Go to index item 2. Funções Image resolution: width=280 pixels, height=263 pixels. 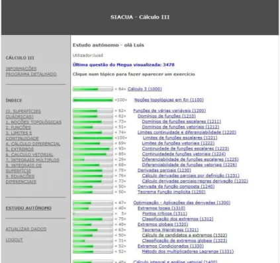tap(19, 128)
